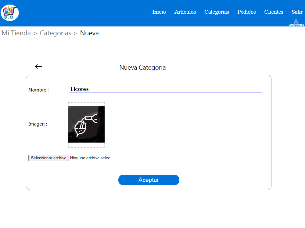Click the Victor Pirona username text

pyautogui.click(x=296, y=25)
